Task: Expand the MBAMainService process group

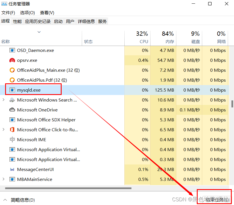Action: pos(3,179)
